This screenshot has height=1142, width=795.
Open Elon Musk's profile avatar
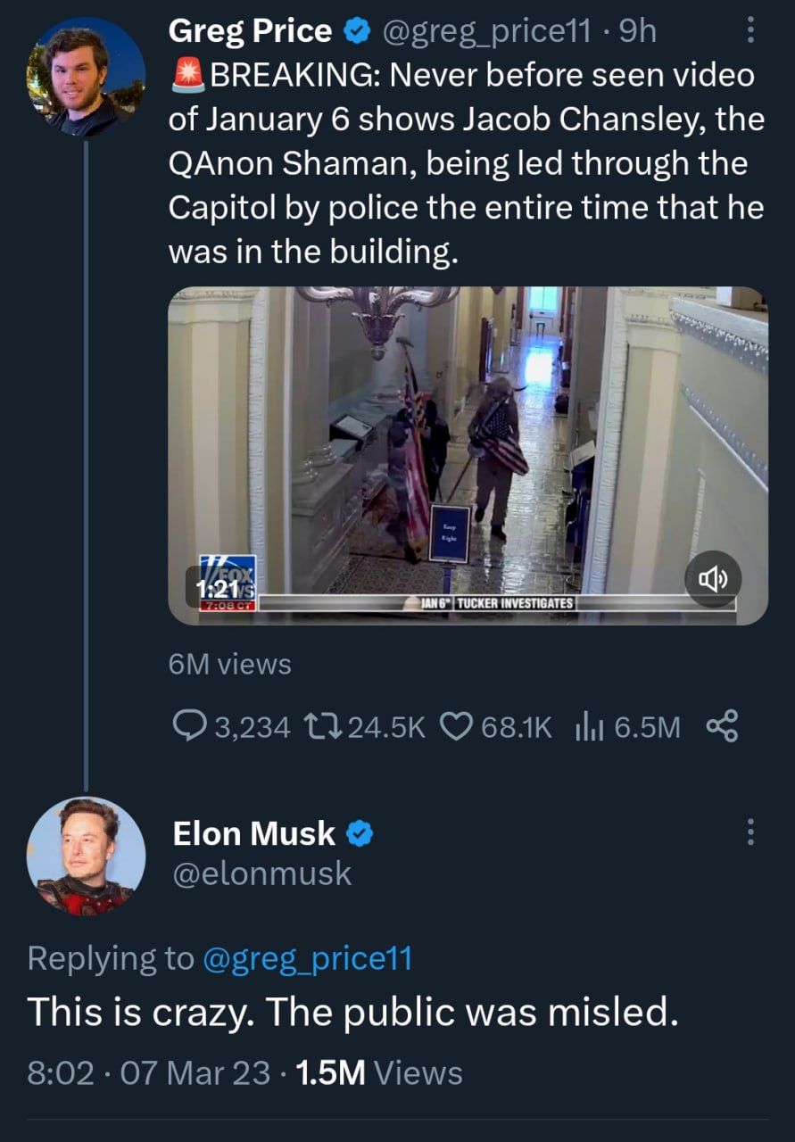(86, 856)
